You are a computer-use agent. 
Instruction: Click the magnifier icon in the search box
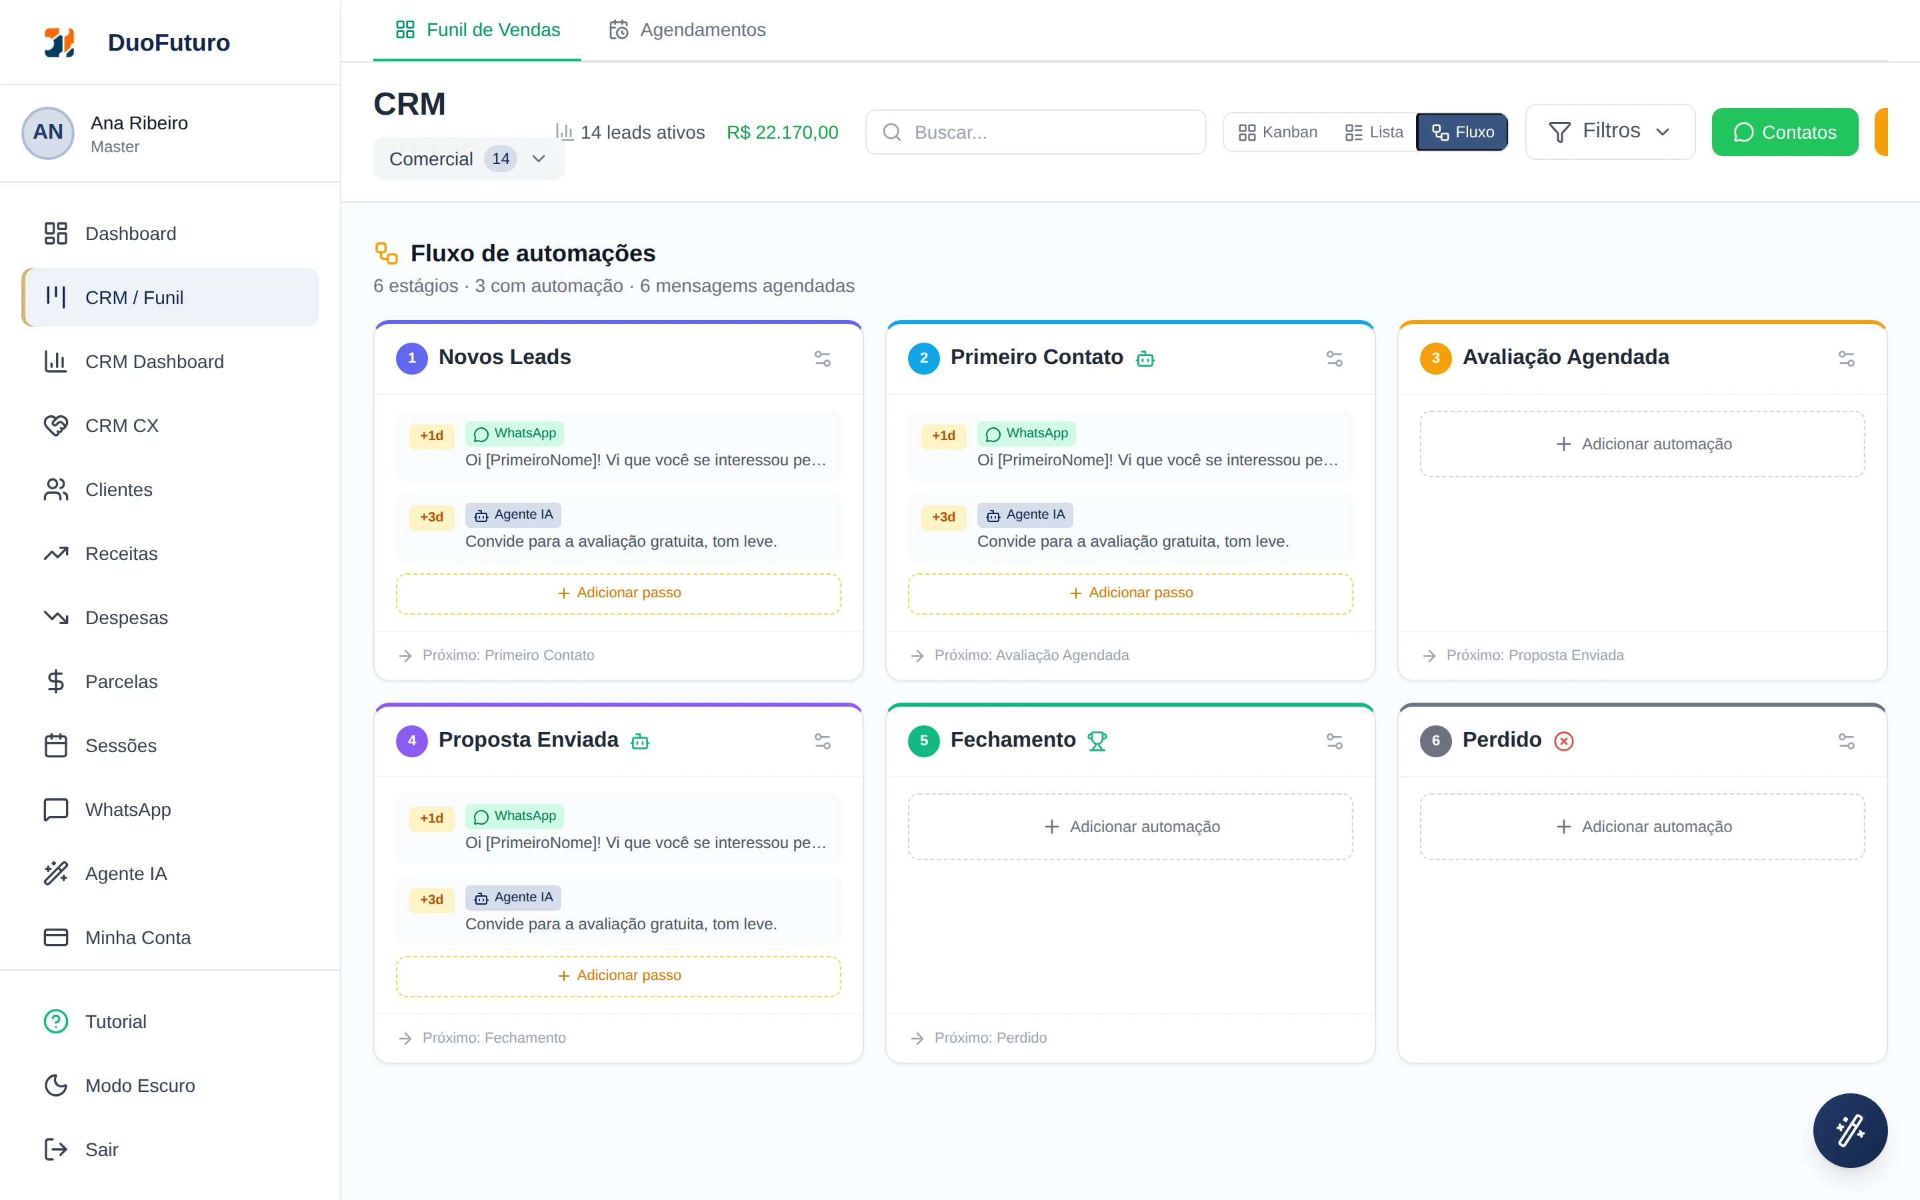coord(892,132)
